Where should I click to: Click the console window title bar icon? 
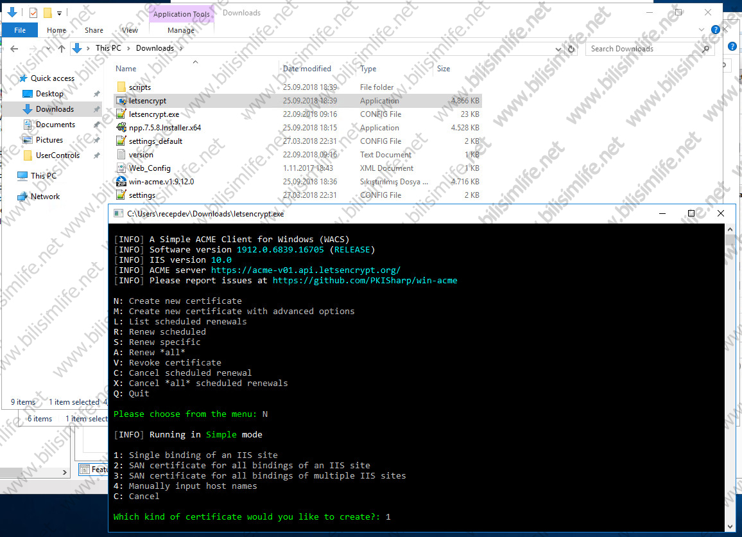[x=119, y=213]
